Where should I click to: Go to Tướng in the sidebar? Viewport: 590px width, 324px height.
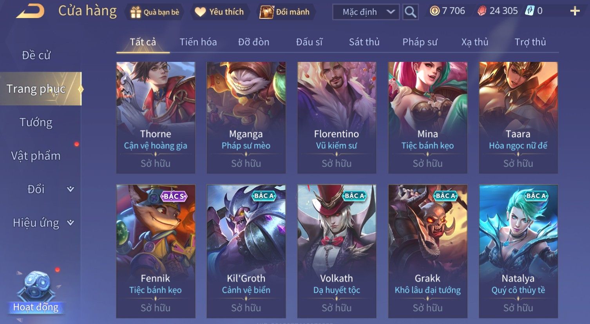(36, 122)
